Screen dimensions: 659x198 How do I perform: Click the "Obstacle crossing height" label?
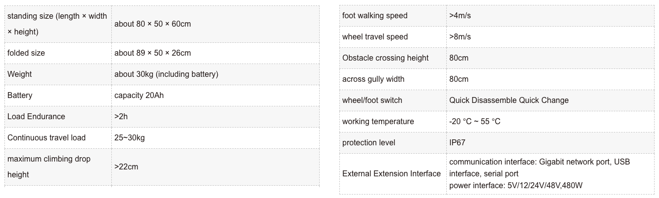pos(386,58)
